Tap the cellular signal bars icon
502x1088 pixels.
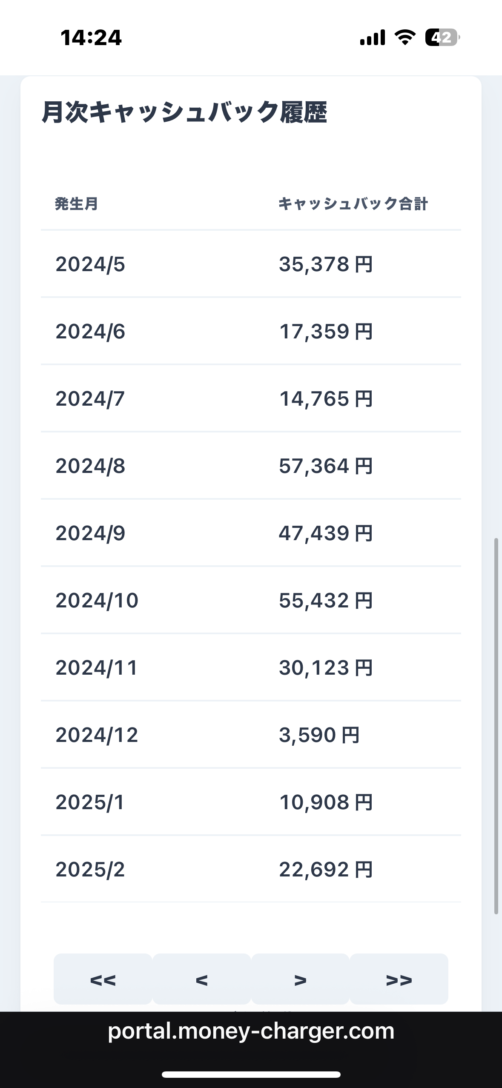pos(373,37)
